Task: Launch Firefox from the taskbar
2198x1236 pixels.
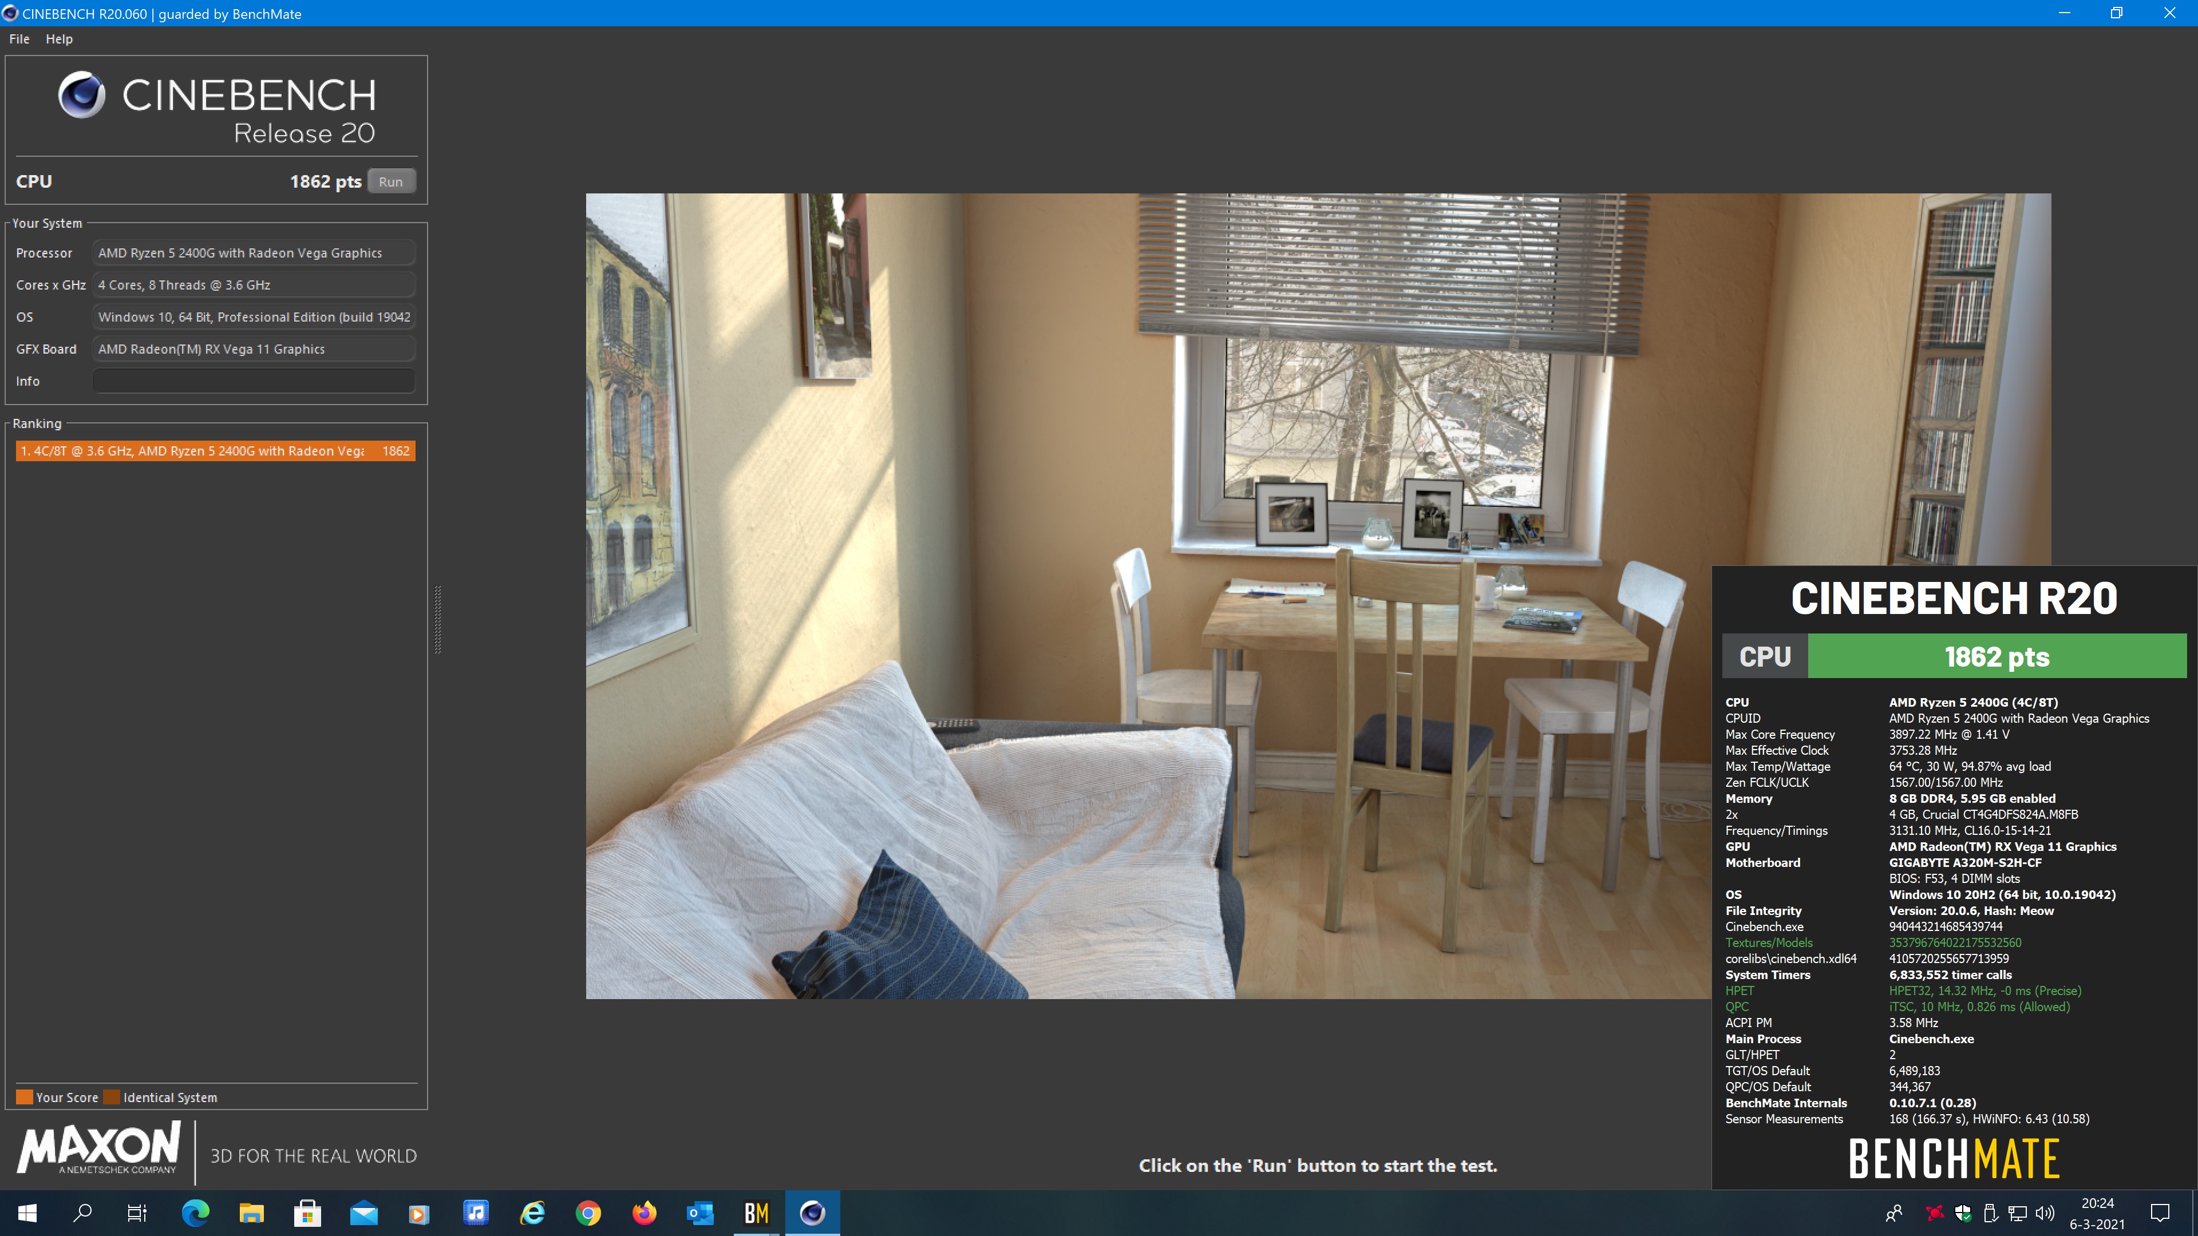Action: [644, 1213]
